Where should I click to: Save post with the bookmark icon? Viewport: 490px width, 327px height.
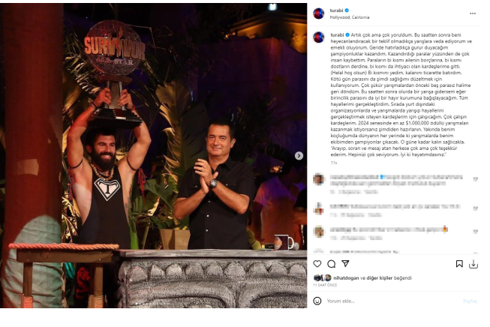459,264
